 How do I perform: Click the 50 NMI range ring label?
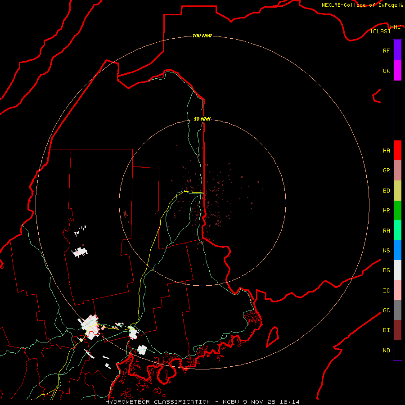pos(202,119)
